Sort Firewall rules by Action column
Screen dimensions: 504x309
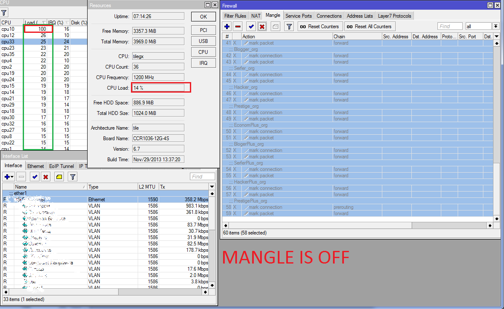287,36
